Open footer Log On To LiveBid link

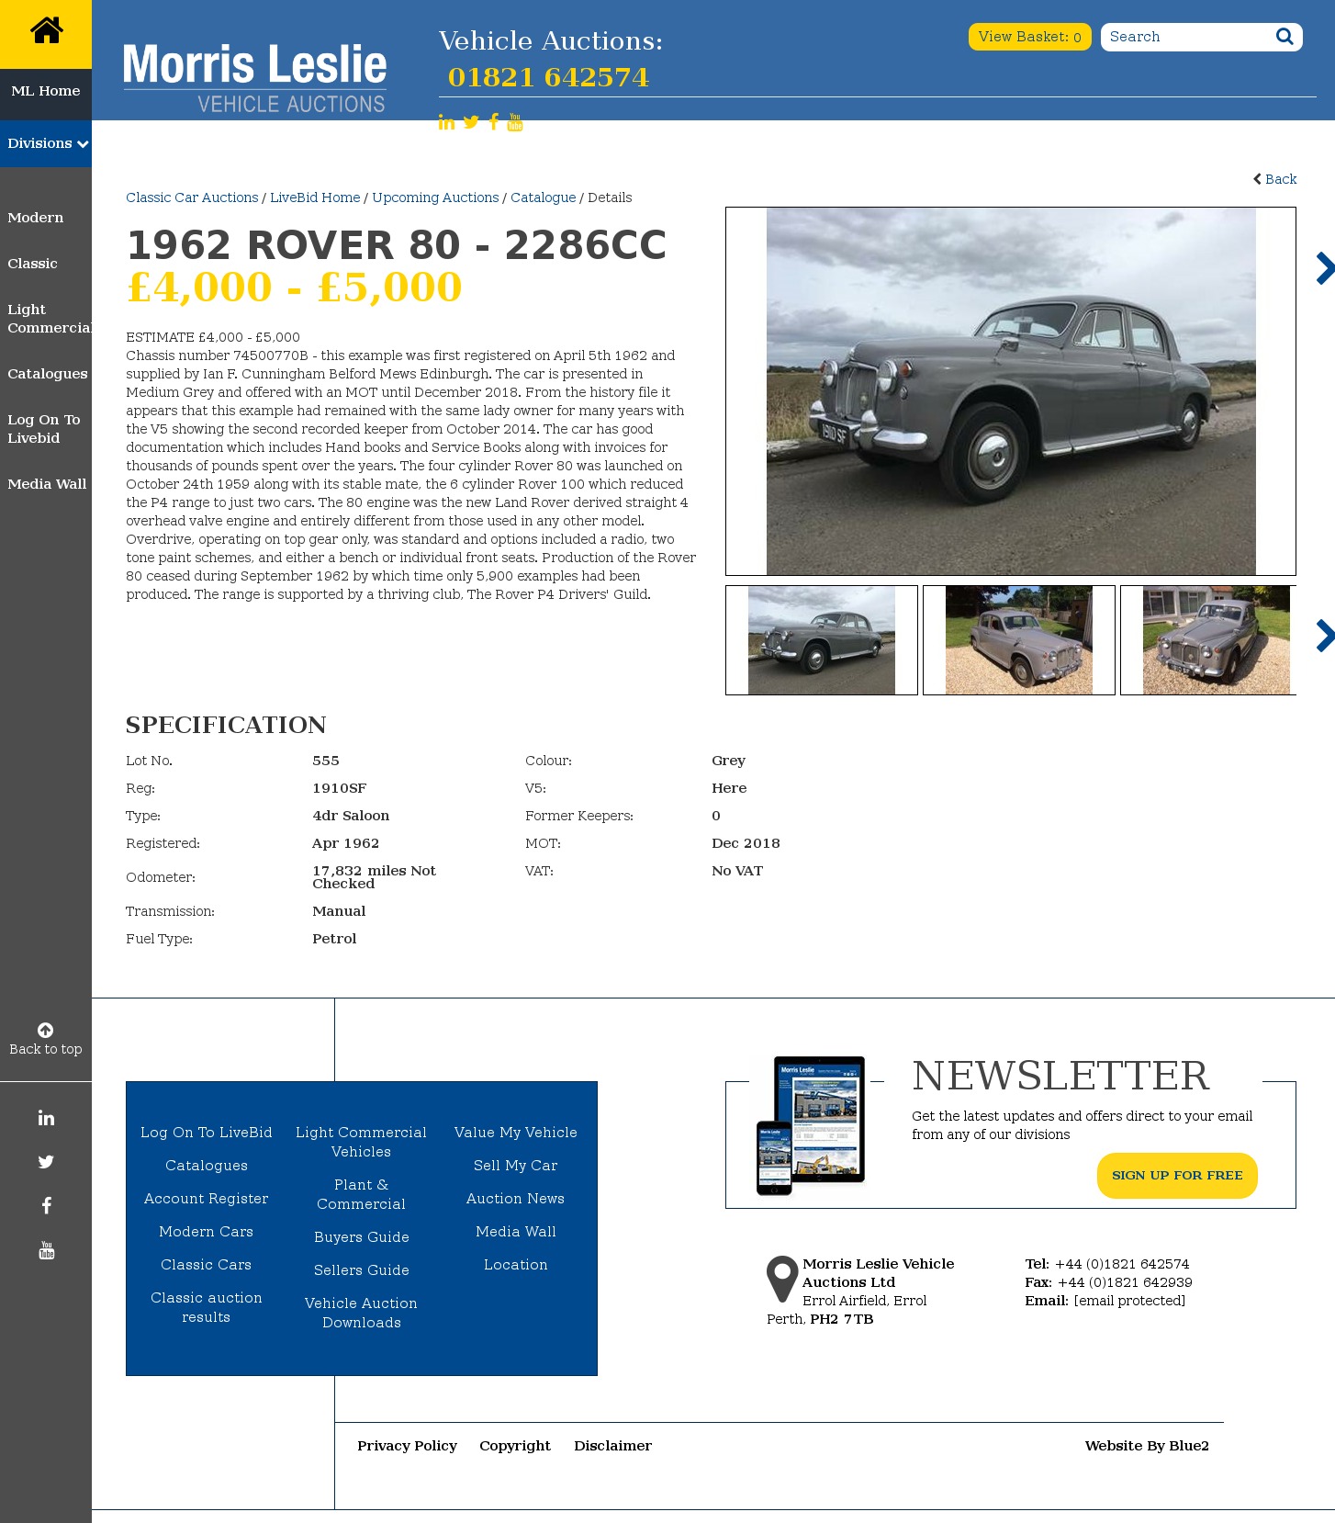coord(207,1133)
